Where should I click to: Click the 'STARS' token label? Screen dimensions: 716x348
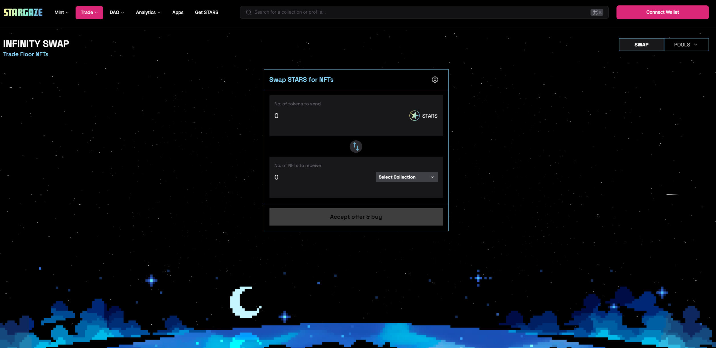429,116
